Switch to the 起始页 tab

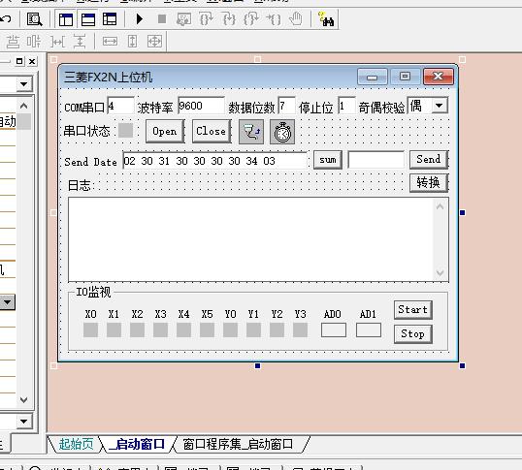click(x=76, y=444)
